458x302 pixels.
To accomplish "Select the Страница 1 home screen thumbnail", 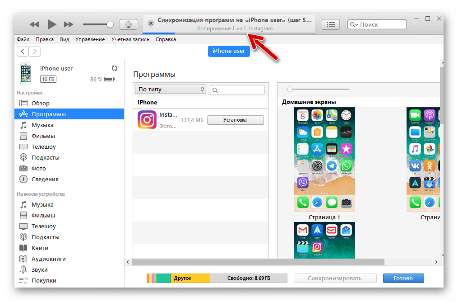I will [324, 160].
